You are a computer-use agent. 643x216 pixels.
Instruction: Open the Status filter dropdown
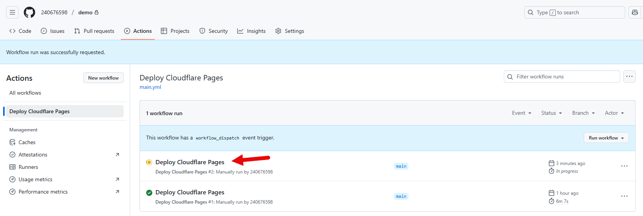(552, 113)
